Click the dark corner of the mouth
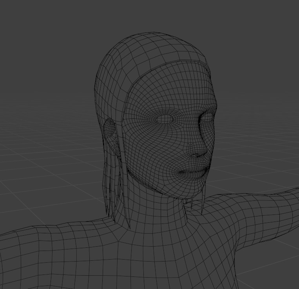Viewport: 299px width, 289px height. click(x=181, y=172)
